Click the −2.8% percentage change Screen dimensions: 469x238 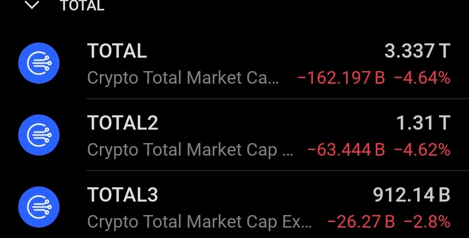click(427, 222)
